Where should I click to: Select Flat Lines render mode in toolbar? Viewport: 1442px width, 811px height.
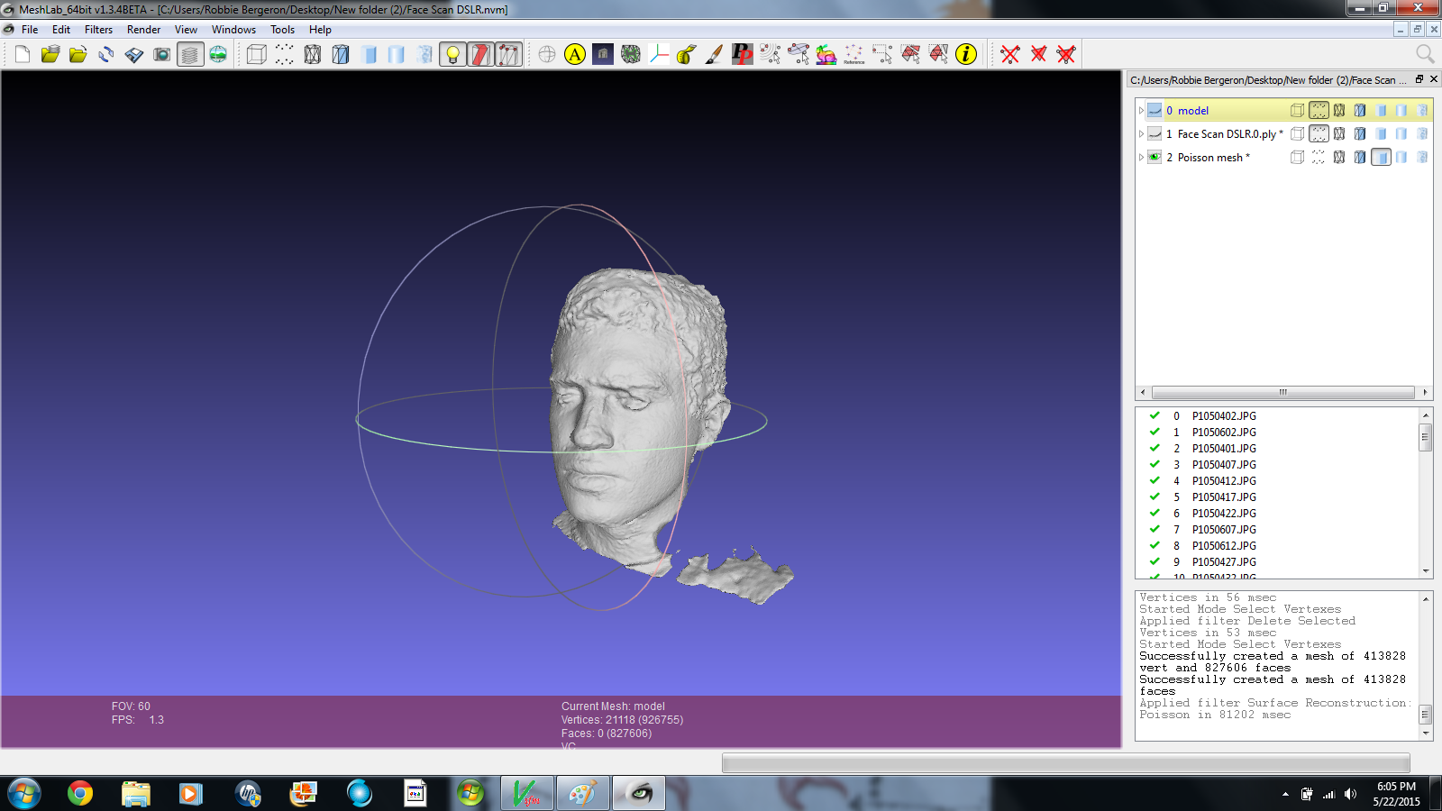(x=369, y=55)
